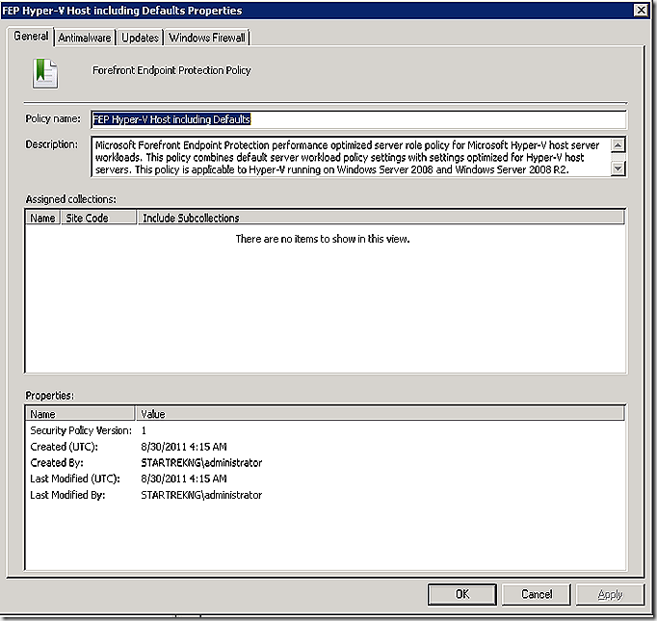Click the Properties list Value column header

[380, 414]
